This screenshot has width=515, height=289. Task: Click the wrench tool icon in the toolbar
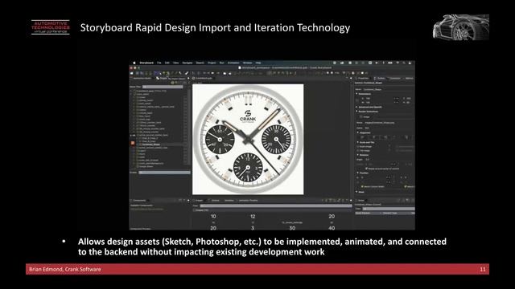pyautogui.click(x=180, y=73)
